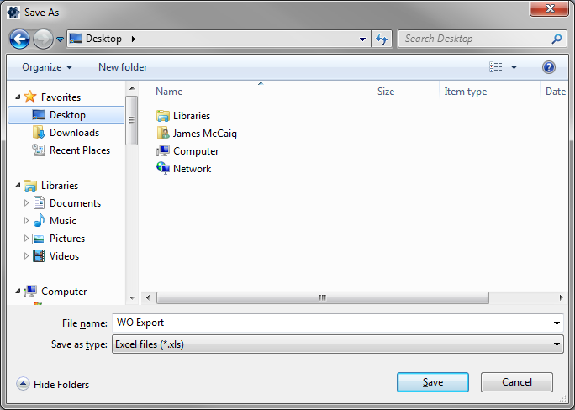Sort by the Name column header
Screen dimensions: 575x410
tap(169, 92)
